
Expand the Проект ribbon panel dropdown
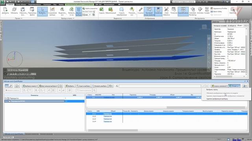click(19, 18)
